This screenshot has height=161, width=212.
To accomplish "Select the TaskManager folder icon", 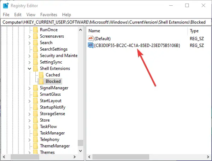I will point(36,133).
